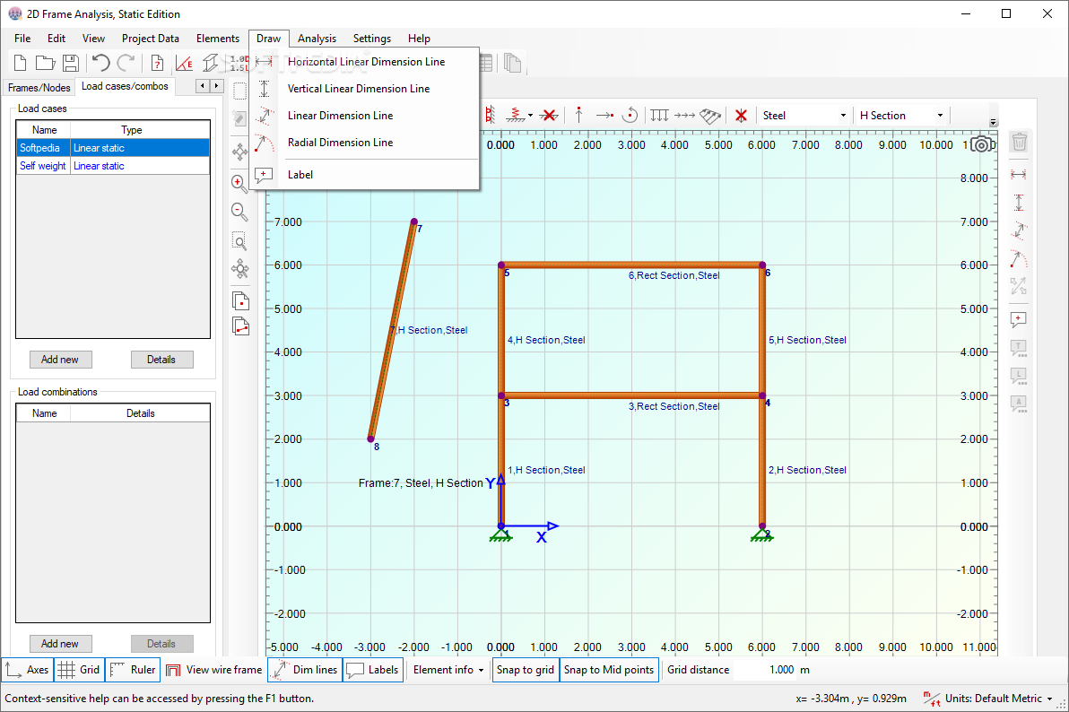
Task: Add a nodal moment load
Action: [630, 116]
